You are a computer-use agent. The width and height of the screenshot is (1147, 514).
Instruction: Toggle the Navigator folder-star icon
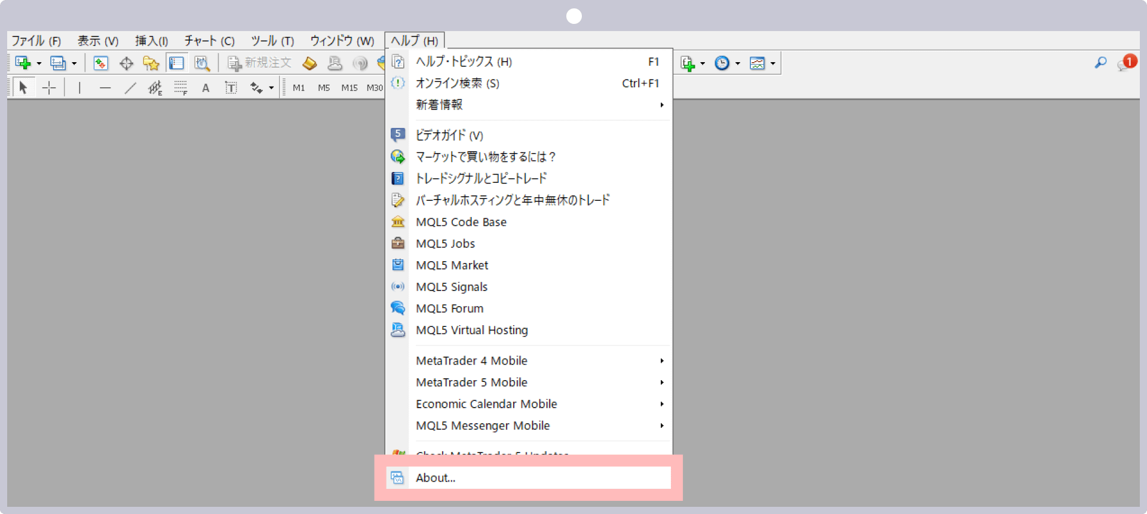coord(151,63)
